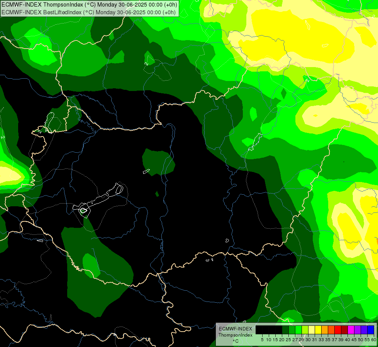Click the legend tick label 10
This screenshot has height=347, width=378.
coord(269,340)
